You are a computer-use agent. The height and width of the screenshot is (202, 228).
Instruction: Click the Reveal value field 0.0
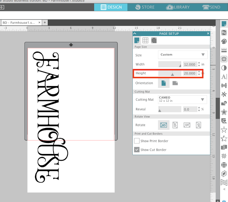[x=190, y=109]
